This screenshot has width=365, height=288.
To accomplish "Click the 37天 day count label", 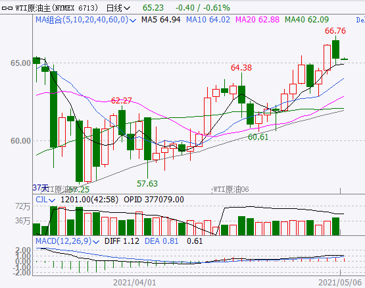I will point(40,188).
